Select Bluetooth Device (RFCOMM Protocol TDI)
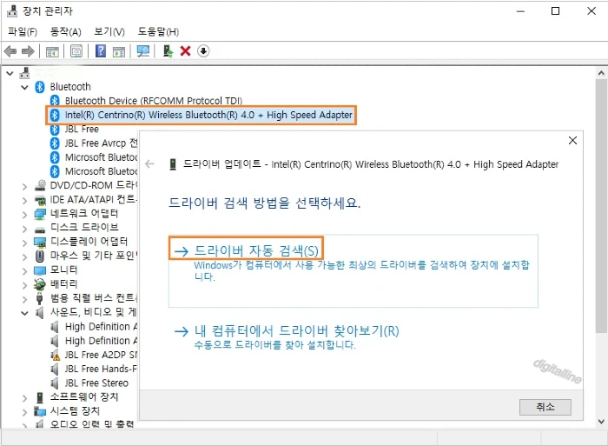 (154, 101)
